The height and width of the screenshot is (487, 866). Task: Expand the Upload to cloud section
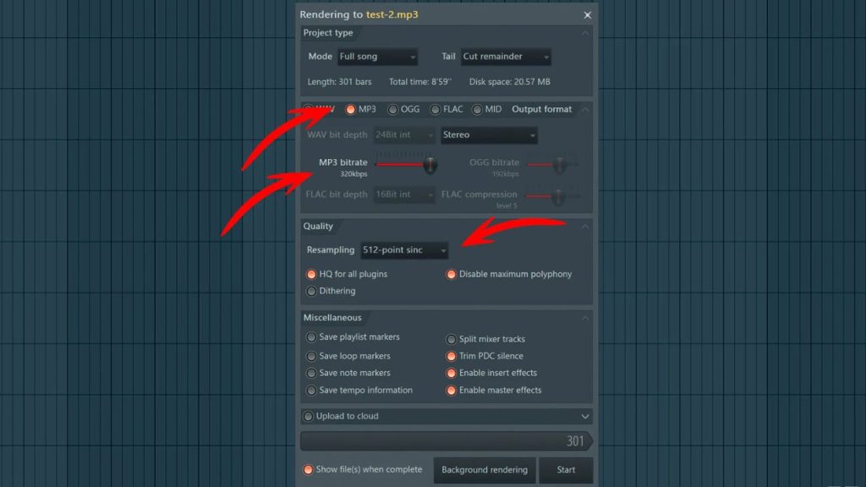(585, 416)
